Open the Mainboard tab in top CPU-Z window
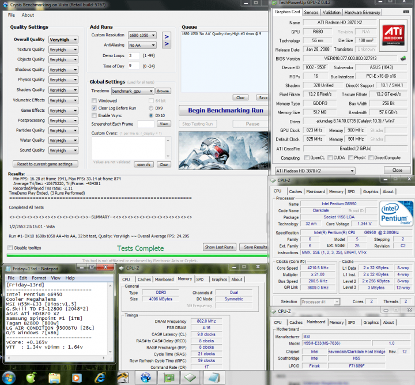This screenshot has height=385, width=415. (x=315, y=191)
